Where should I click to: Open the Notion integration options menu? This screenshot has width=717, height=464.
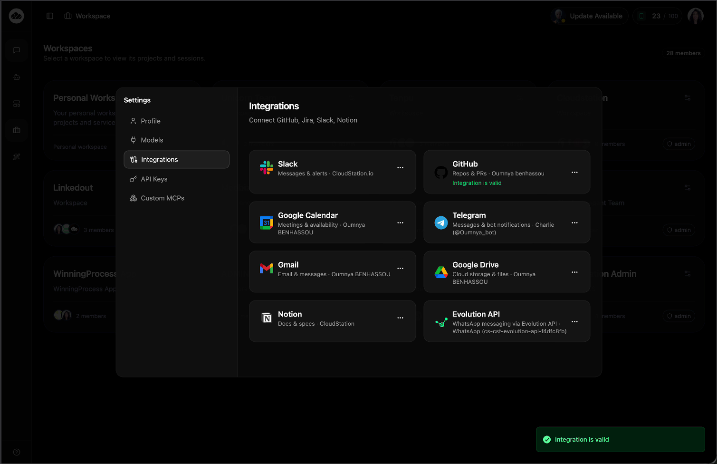[x=400, y=318]
